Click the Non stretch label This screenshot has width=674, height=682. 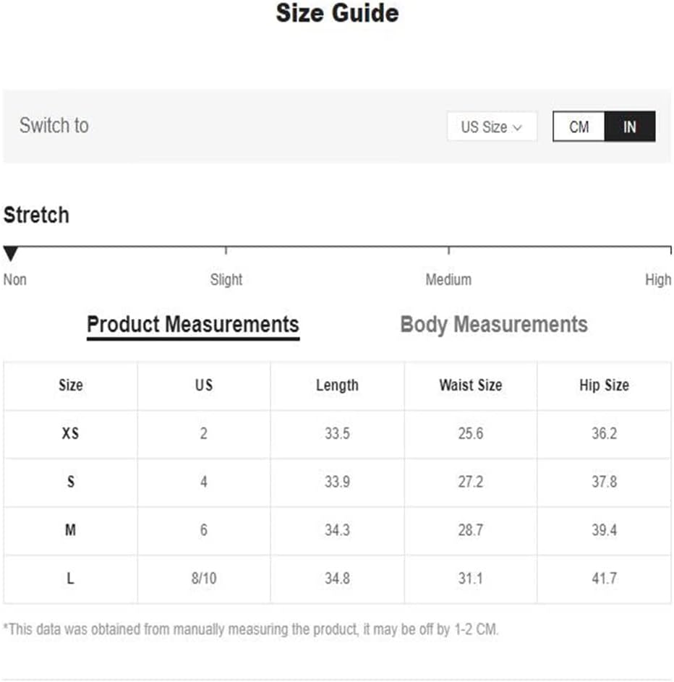click(x=14, y=280)
